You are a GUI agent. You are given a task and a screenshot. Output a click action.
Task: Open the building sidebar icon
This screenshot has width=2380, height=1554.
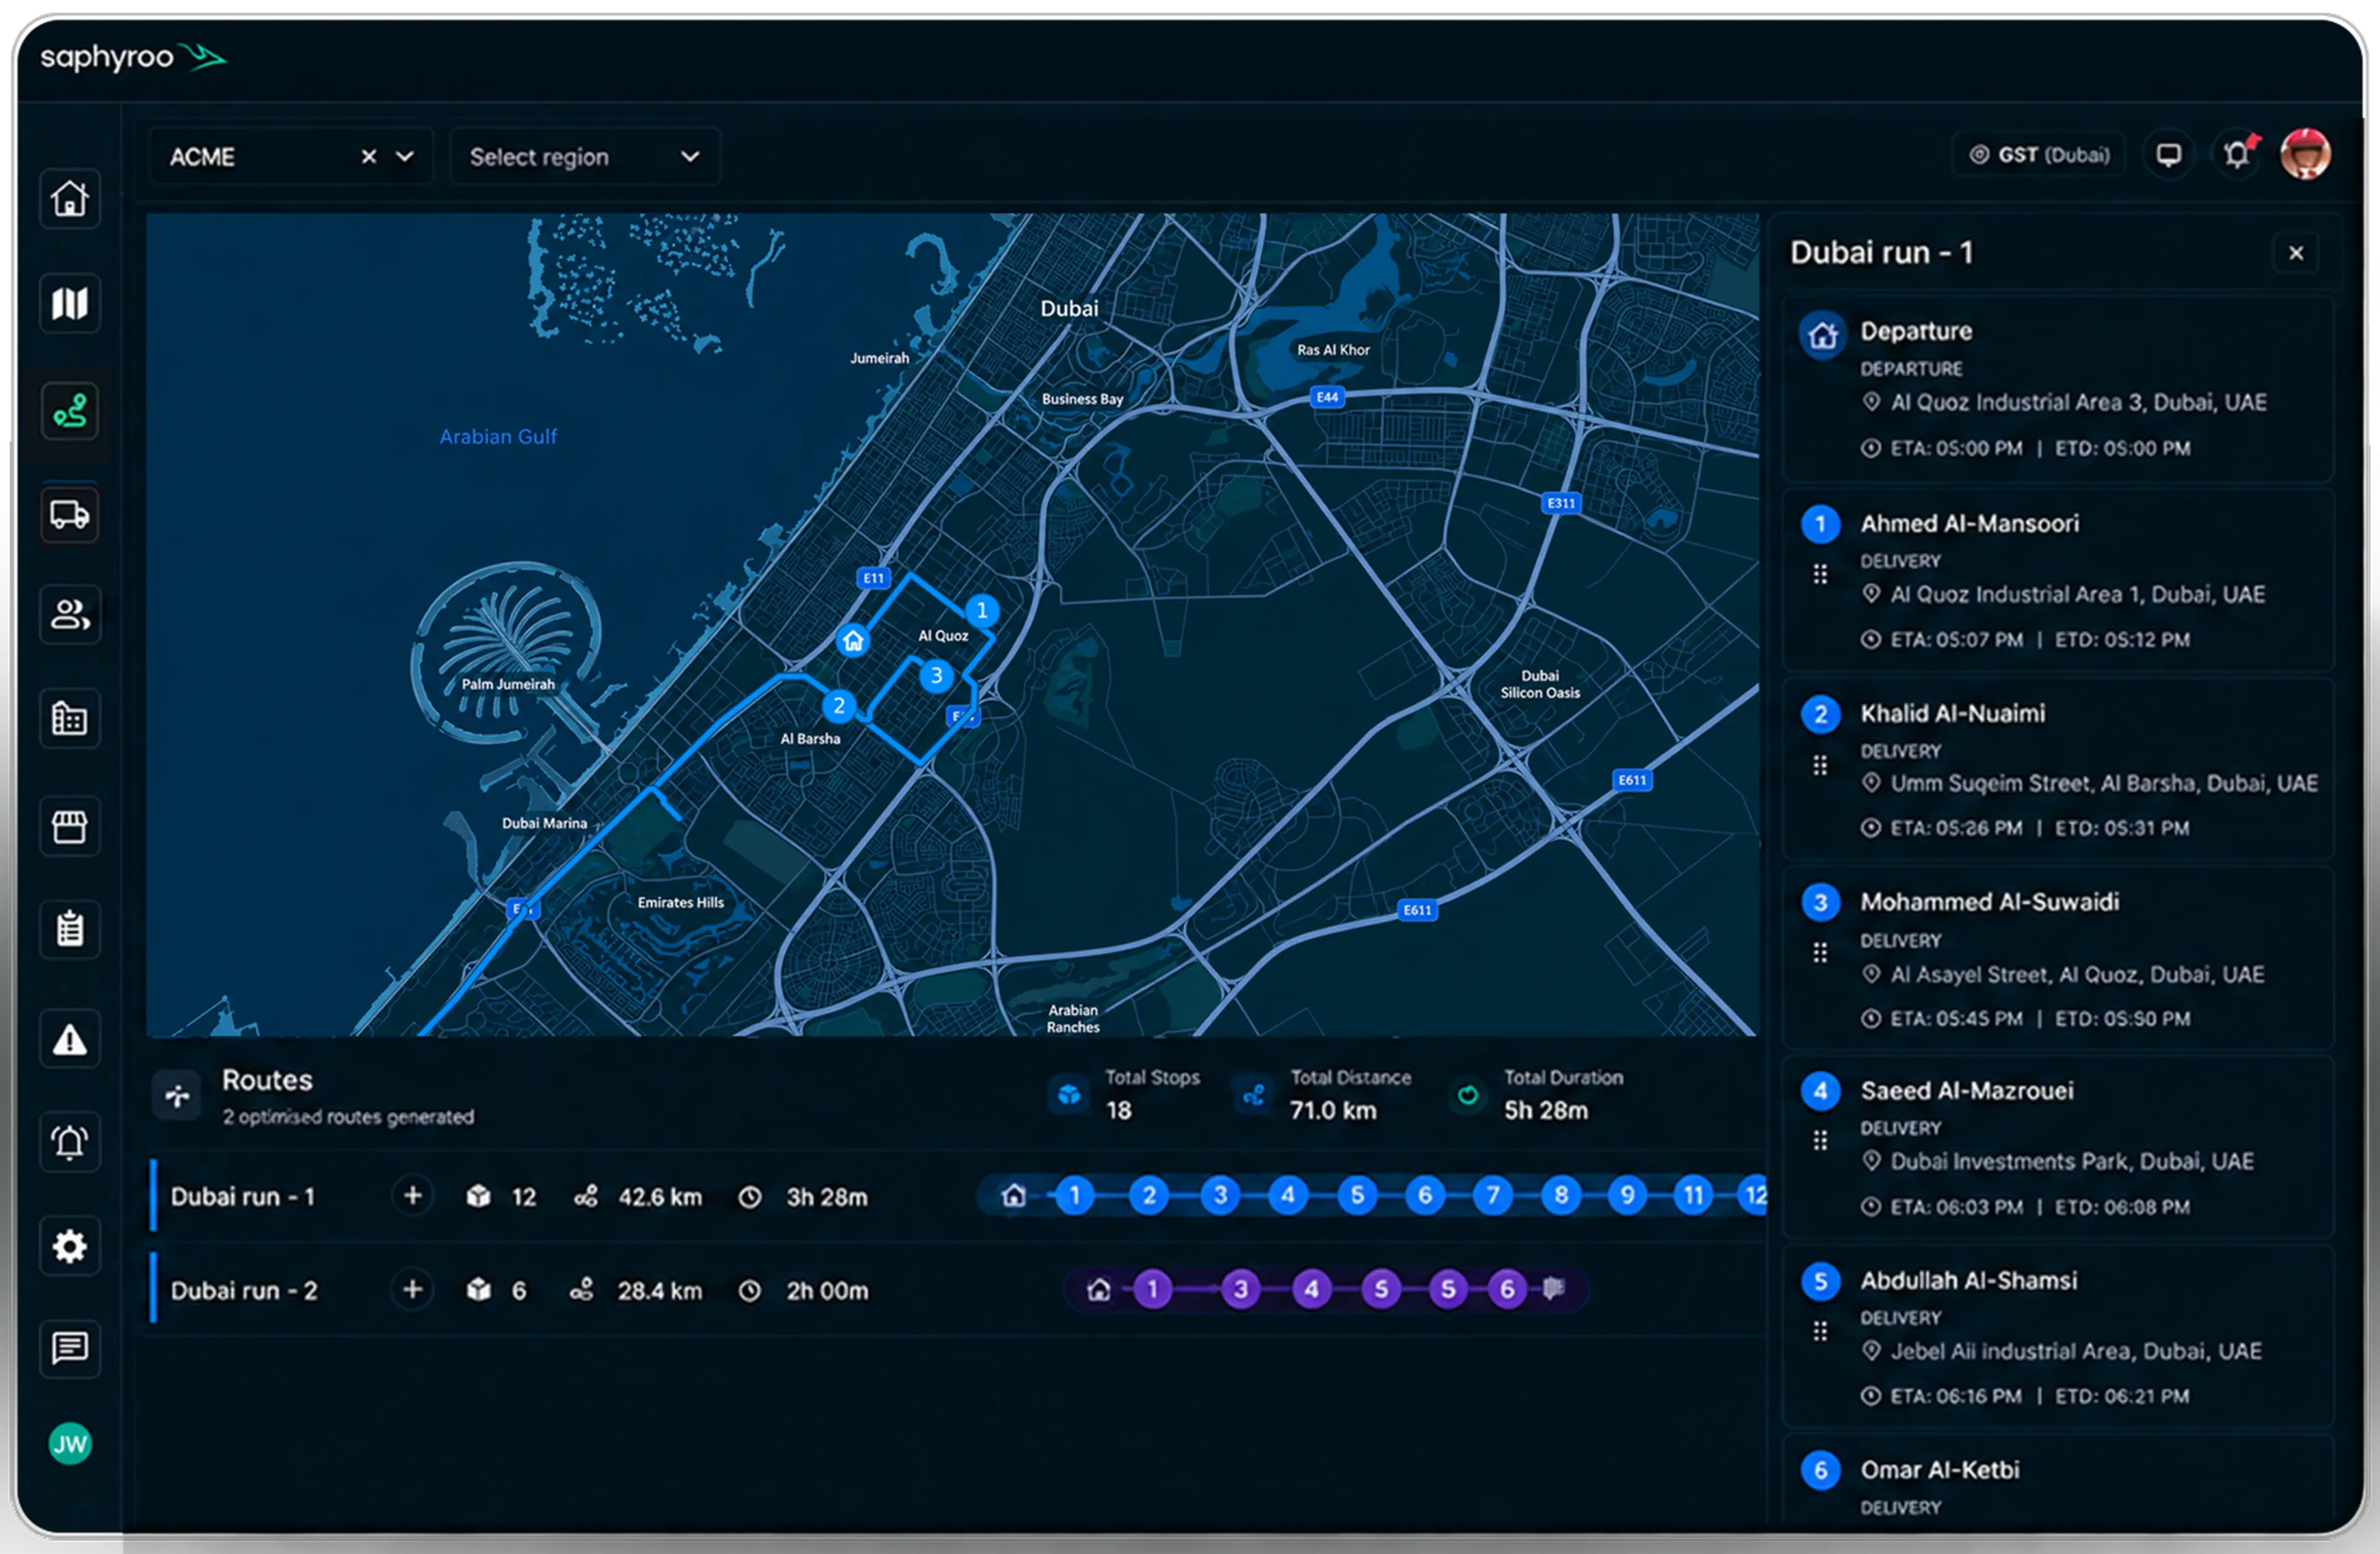click(x=69, y=718)
